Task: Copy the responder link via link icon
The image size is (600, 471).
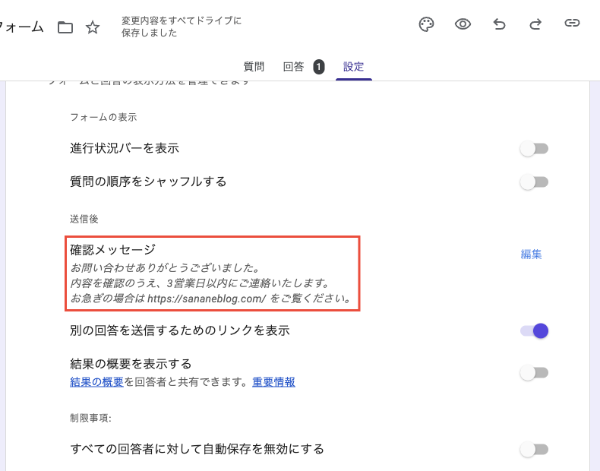Action: point(572,23)
